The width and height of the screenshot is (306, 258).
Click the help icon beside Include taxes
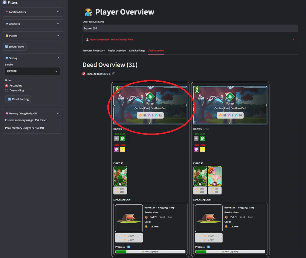[114, 74]
